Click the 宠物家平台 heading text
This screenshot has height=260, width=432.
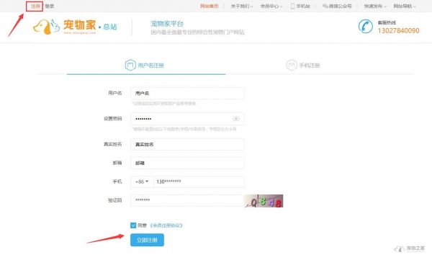tap(167, 24)
